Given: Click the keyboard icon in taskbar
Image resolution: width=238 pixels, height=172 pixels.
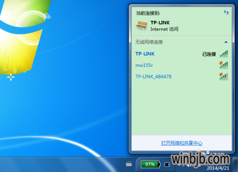Looking at the screenshot, I should (x=129, y=164).
